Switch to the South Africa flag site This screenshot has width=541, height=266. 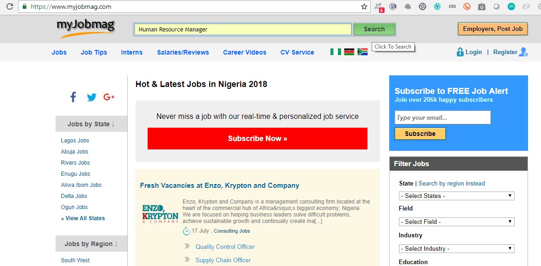tap(362, 52)
